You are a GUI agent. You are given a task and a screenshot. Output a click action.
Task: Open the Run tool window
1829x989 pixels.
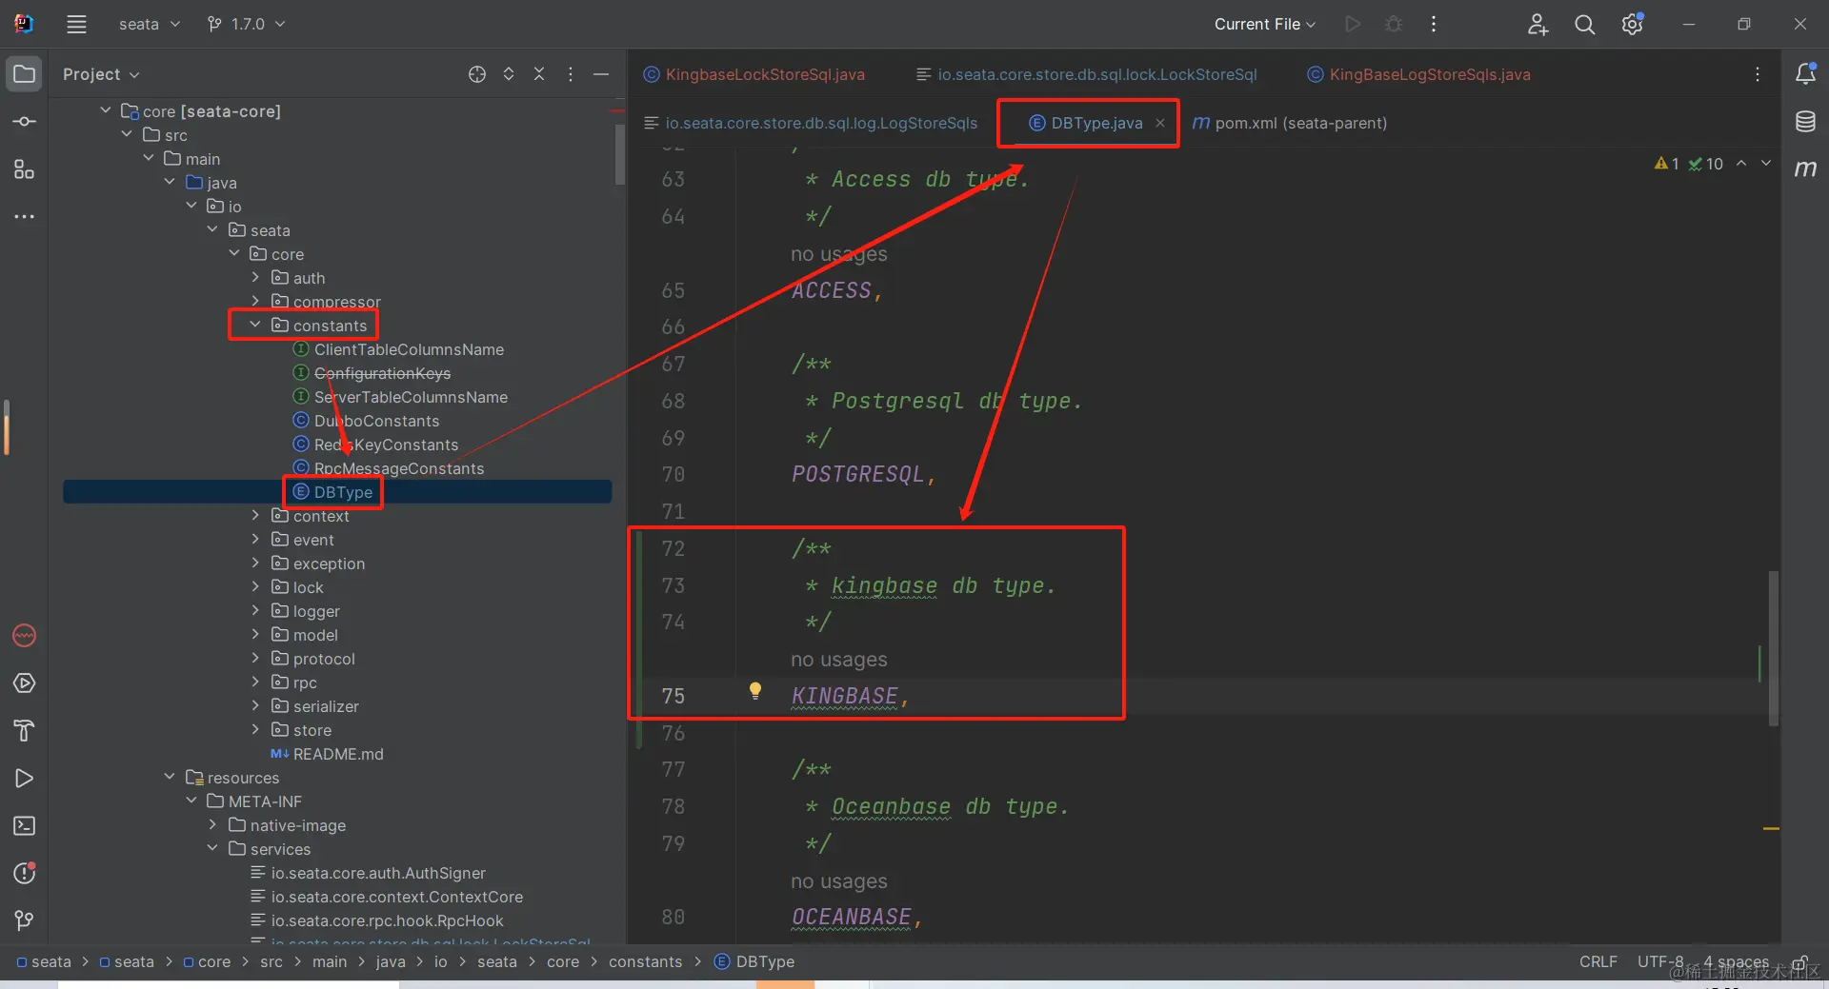pos(25,779)
